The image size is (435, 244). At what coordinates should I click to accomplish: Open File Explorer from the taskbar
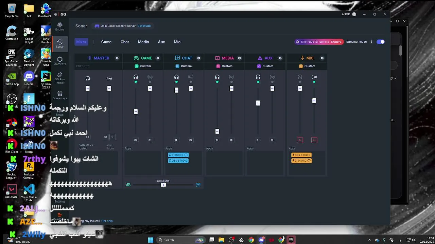tap(221, 240)
